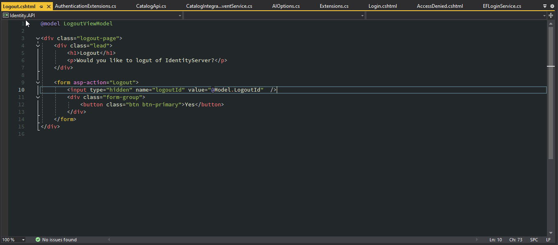Screen dimensions: 558x245
Task: Click the LF line ending indicator
Action: click(x=548, y=240)
